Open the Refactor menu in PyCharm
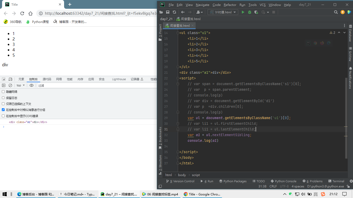This screenshot has width=353, height=198. point(230,5)
